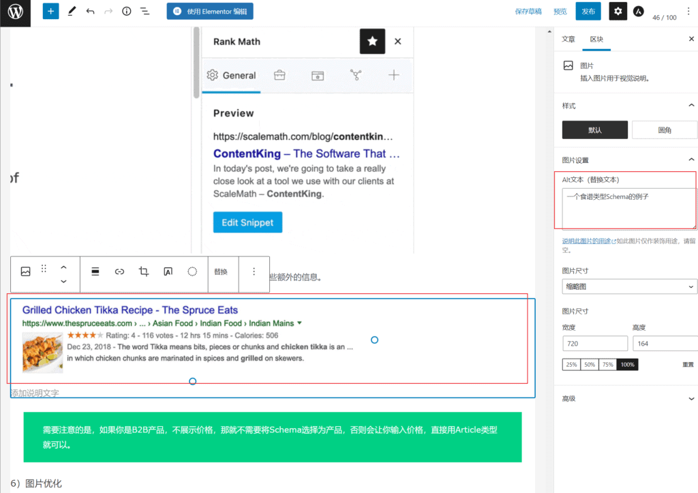Click the image block type icon
Viewport: 698px width, 493px height.
tap(26, 271)
